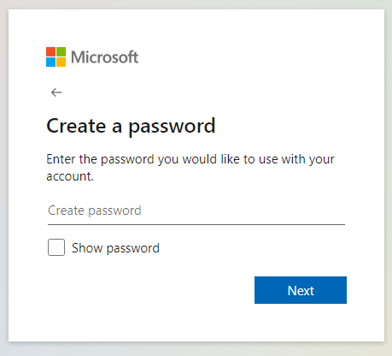Click the underline beneath password field
The image size is (392, 356).
pos(196,224)
